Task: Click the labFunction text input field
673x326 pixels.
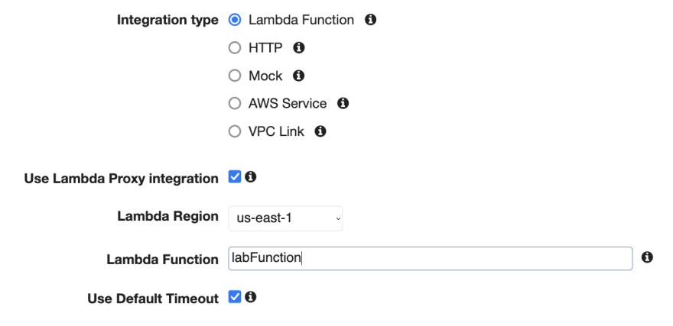Action: tap(430, 258)
